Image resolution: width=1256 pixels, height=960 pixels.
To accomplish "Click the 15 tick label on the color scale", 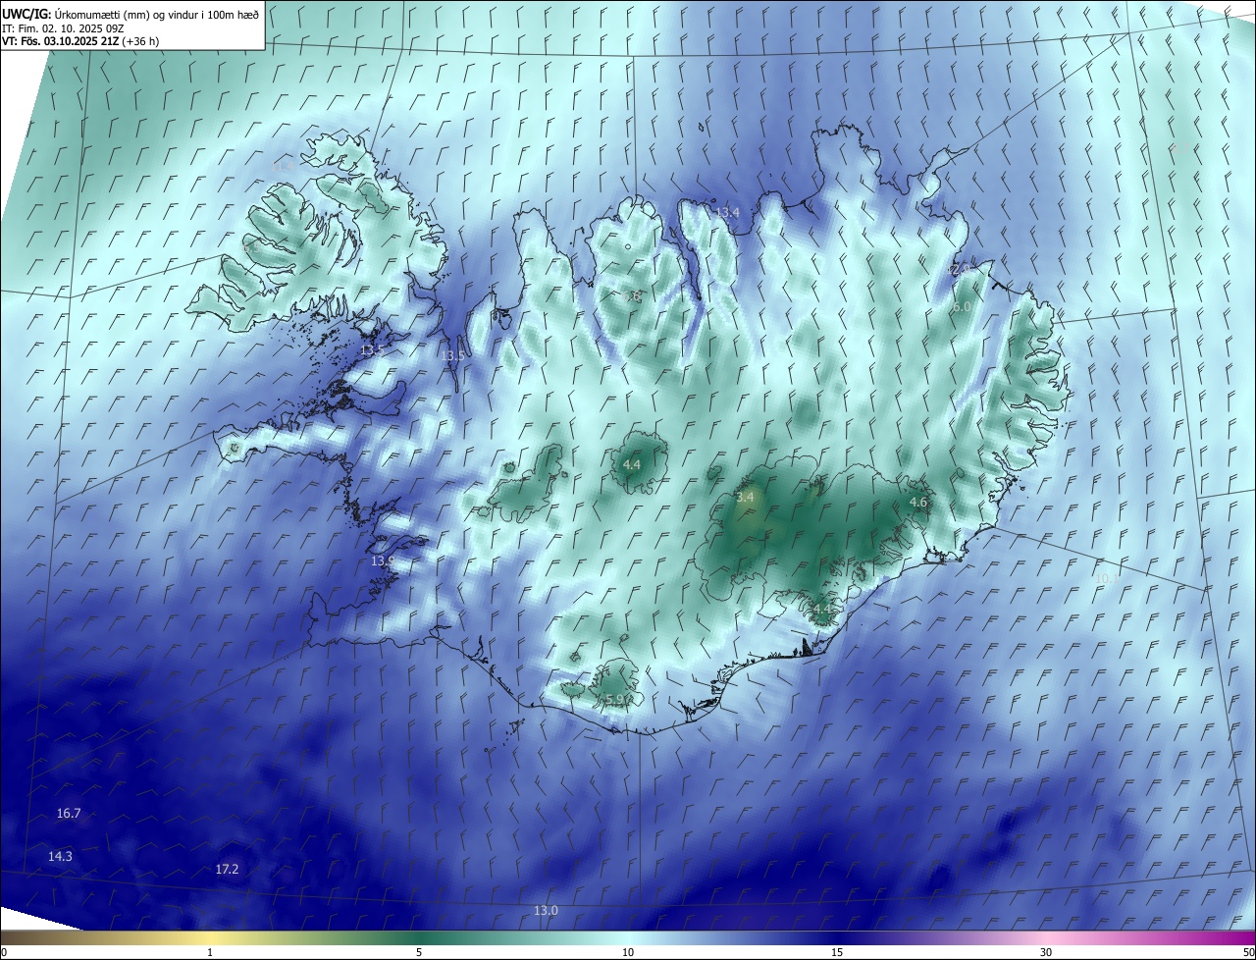I will click(837, 952).
